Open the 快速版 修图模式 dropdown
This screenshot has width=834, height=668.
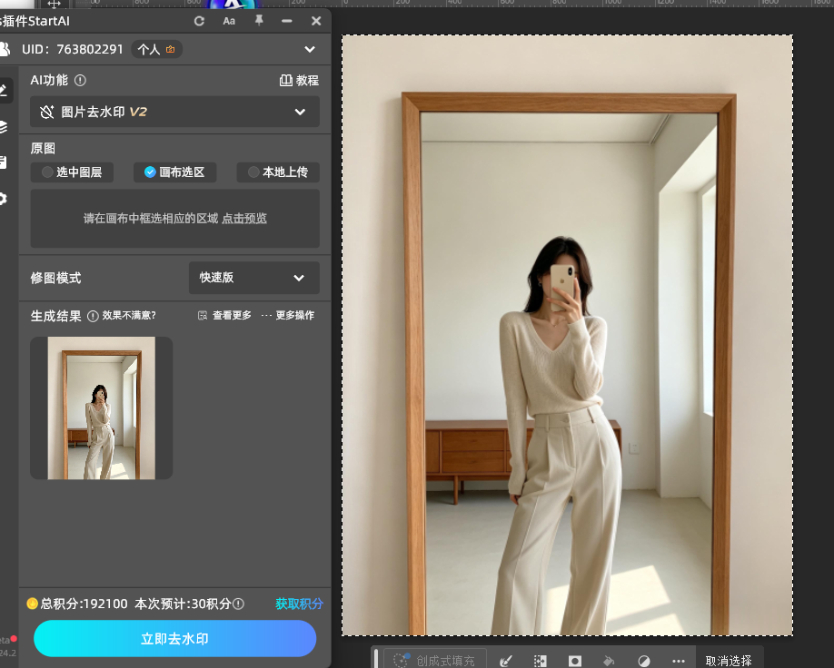coord(254,278)
